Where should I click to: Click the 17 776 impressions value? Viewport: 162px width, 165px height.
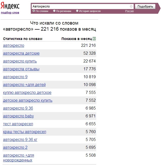click(90, 69)
